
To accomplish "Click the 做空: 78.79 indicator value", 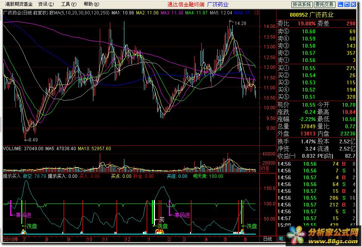I will tap(34, 176).
